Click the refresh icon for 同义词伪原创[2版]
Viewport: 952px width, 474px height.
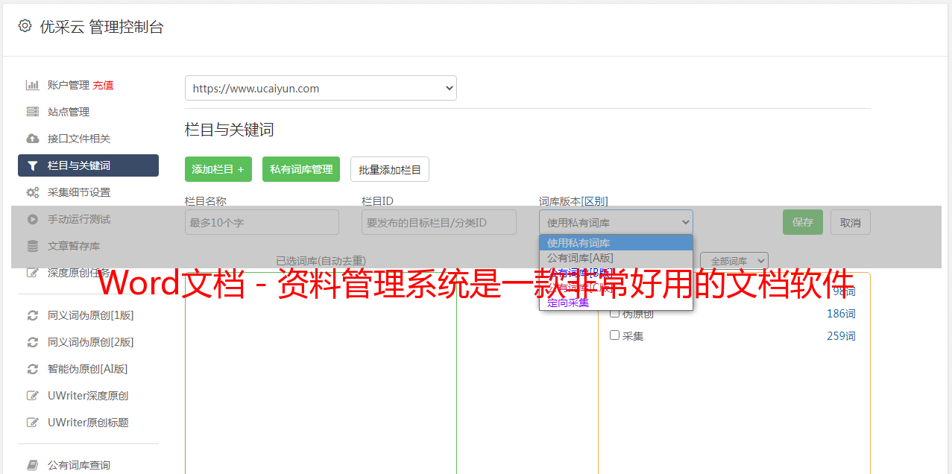(x=32, y=342)
